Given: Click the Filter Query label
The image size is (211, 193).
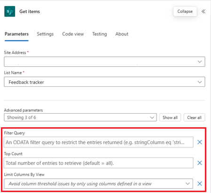Looking at the screenshot, I should (x=15, y=133).
